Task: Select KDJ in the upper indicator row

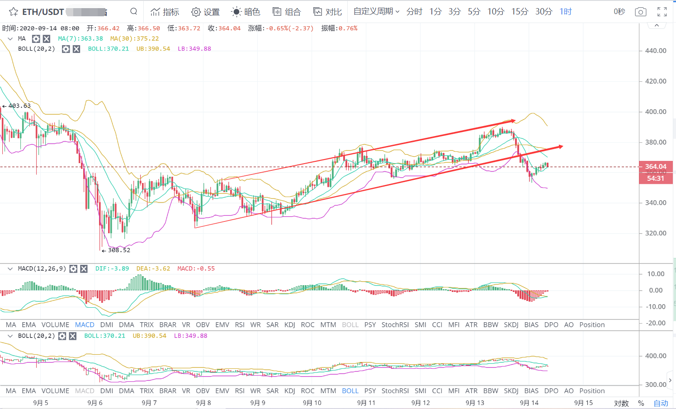Action: point(289,325)
